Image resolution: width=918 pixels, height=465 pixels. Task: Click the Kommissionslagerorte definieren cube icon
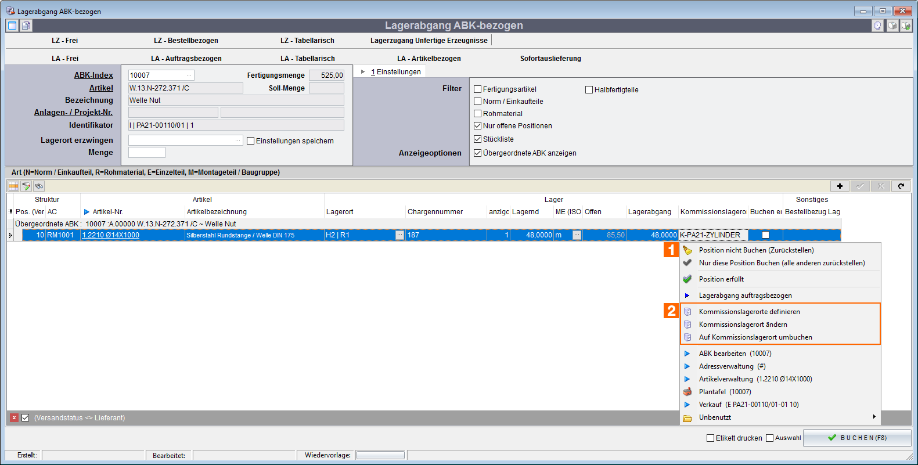tap(687, 312)
